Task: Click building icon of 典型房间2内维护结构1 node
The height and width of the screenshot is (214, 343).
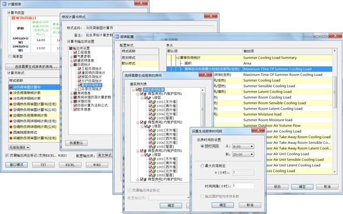Action: click(x=145, y=151)
